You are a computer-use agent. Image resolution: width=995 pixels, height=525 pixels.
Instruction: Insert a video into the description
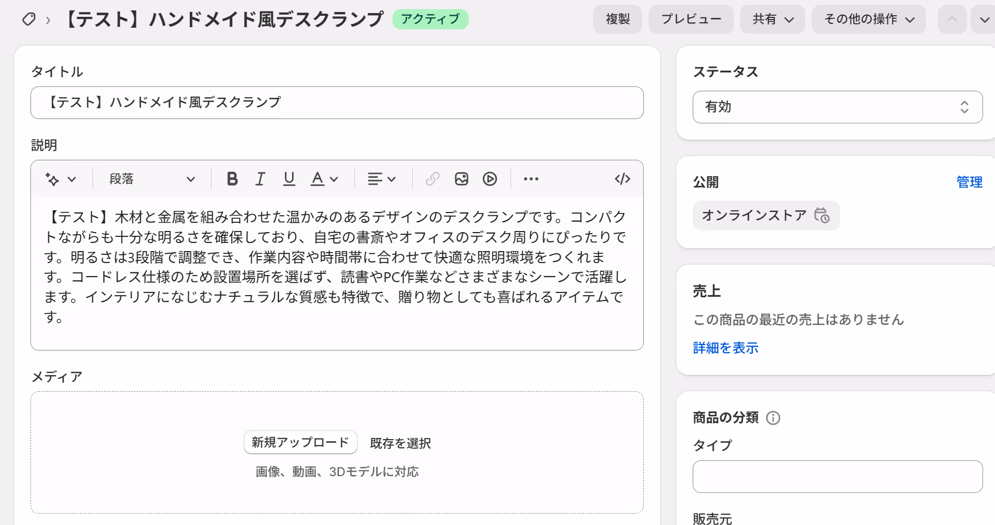pyautogui.click(x=490, y=179)
